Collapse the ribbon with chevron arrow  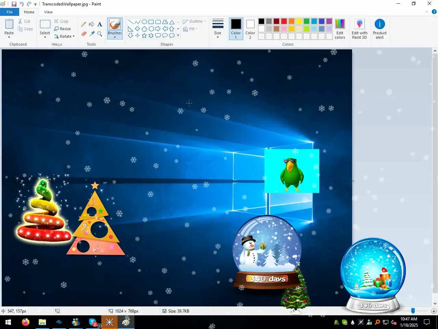tap(427, 12)
